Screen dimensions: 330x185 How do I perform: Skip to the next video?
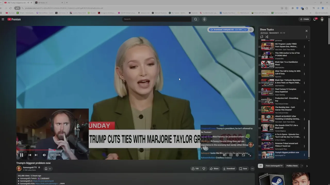[36, 155]
